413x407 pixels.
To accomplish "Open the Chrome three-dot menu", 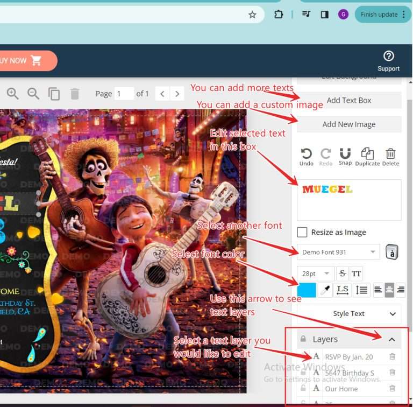I will [404, 15].
